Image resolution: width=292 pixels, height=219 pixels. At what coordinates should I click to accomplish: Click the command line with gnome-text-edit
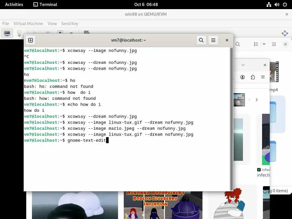click(x=66, y=140)
